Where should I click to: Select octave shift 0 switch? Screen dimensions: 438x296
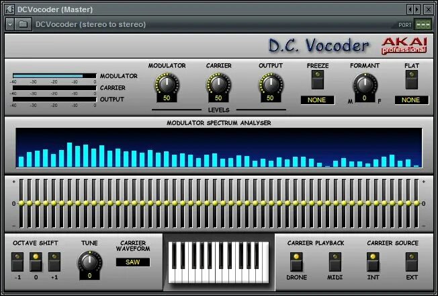click(36, 262)
